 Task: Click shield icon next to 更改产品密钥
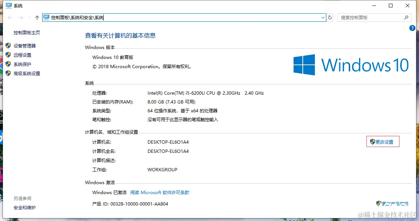pos(379,204)
